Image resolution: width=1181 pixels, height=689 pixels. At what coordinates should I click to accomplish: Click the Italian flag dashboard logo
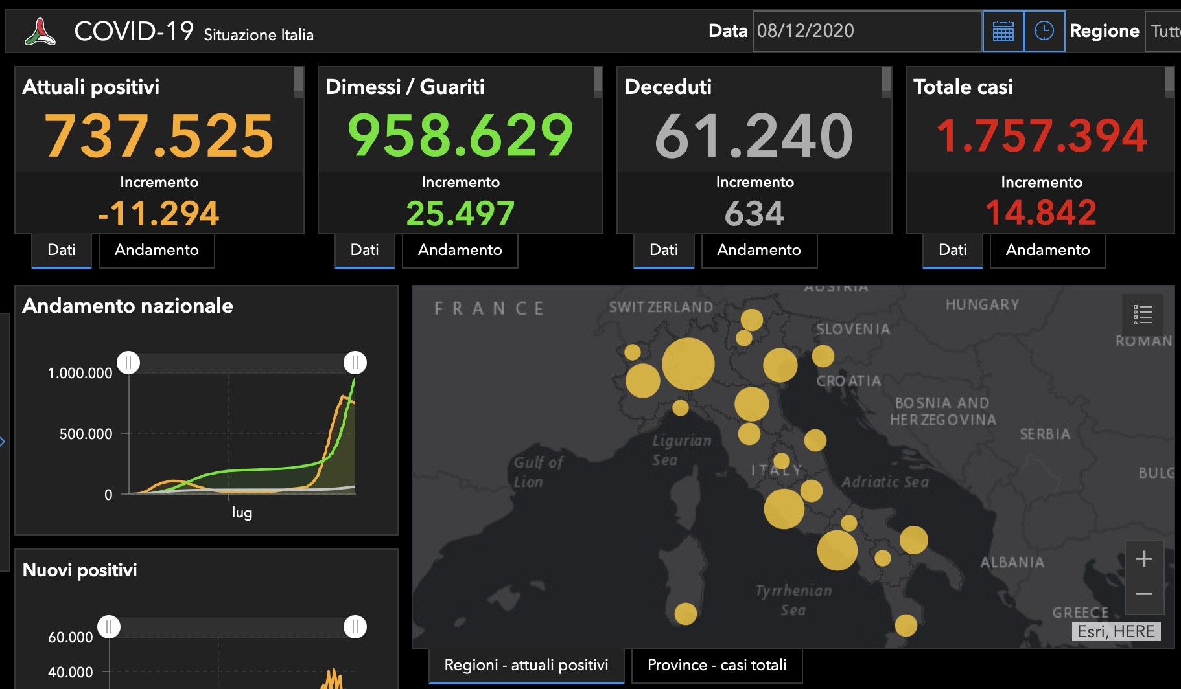pyautogui.click(x=40, y=32)
